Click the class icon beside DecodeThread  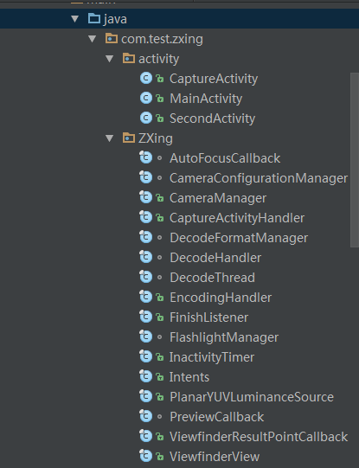146,277
